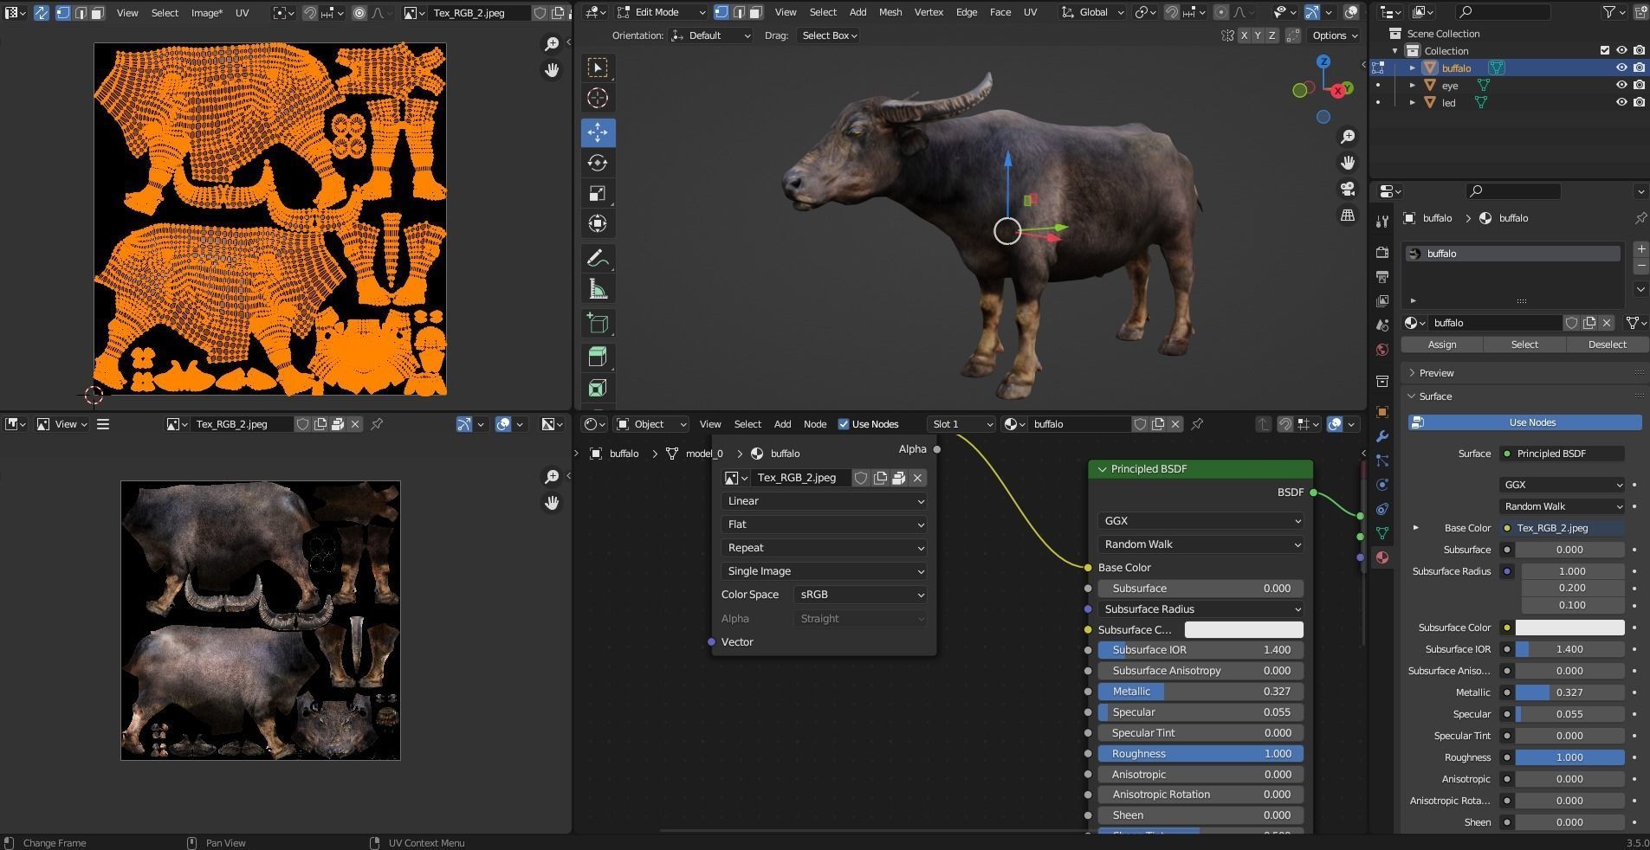Image resolution: width=1650 pixels, height=850 pixels.
Task: Activate the Move tool in the viewport
Action: 598,132
